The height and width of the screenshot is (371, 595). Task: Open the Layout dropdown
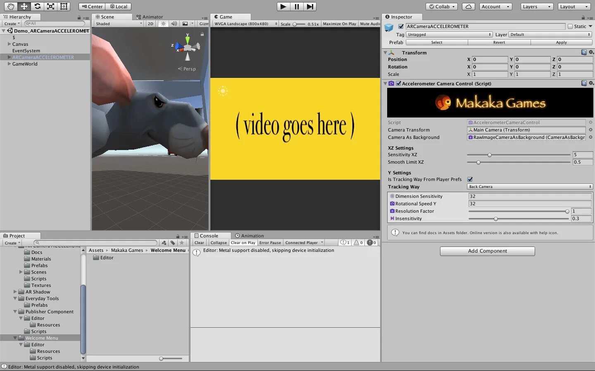point(574,7)
